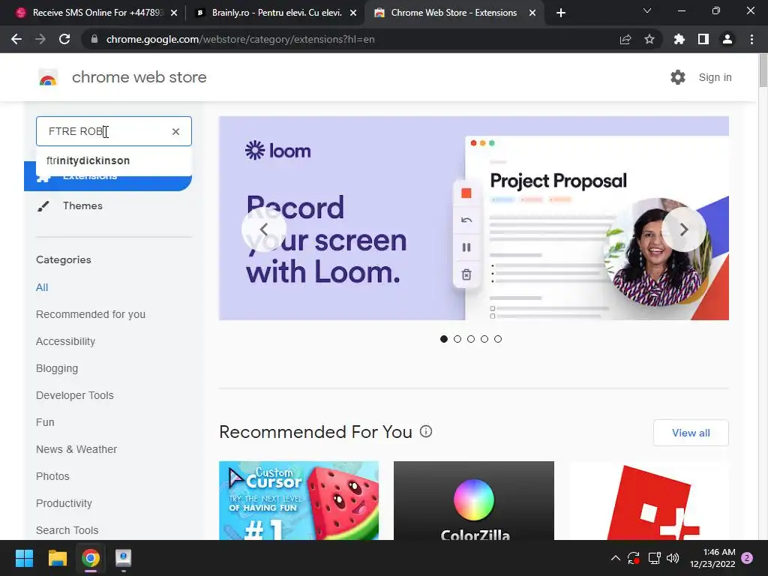Reload the current page
The height and width of the screenshot is (576, 768).
click(64, 39)
